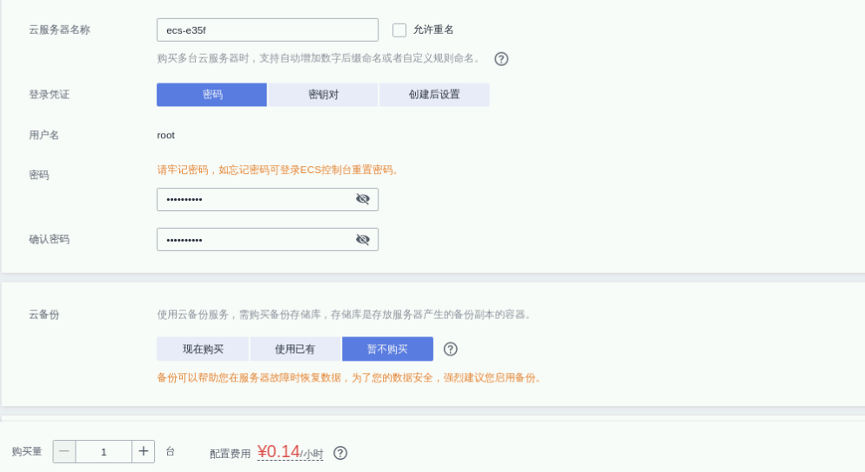Choose 使用已有 for cloud backup
The image size is (865, 472).
point(295,349)
